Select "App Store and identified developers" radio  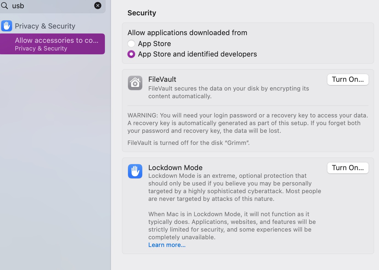coord(131,54)
